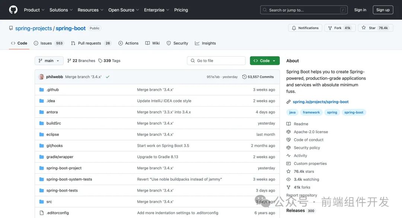The width and height of the screenshot is (402, 218).
Task: Open the Wiki tab
Action: click(x=153, y=43)
